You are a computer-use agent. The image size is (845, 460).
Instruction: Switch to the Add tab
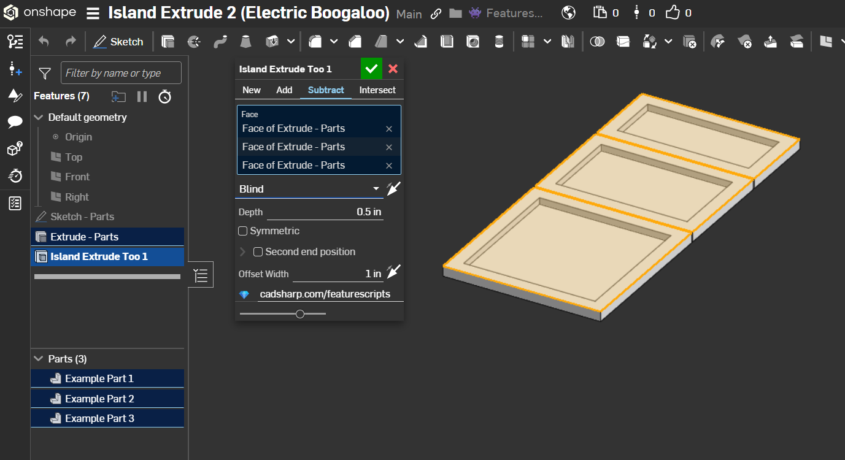pos(284,90)
